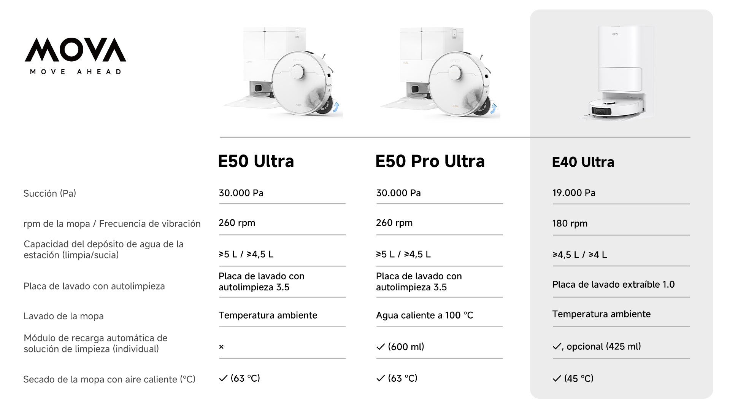Click the checkmark beside 45 °C

(x=557, y=379)
